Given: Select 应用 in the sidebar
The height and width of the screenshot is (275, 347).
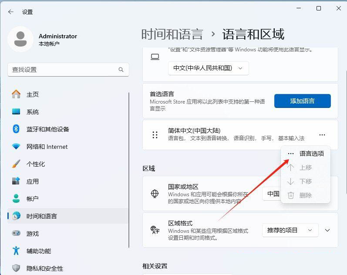Looking at the screenshot, I should tap(33, 181).
